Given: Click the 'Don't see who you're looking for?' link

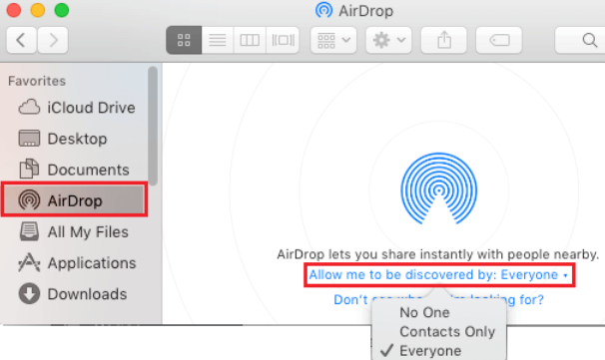Looking at the screenshot, I should pyautogui.click(x=438, y=299).
